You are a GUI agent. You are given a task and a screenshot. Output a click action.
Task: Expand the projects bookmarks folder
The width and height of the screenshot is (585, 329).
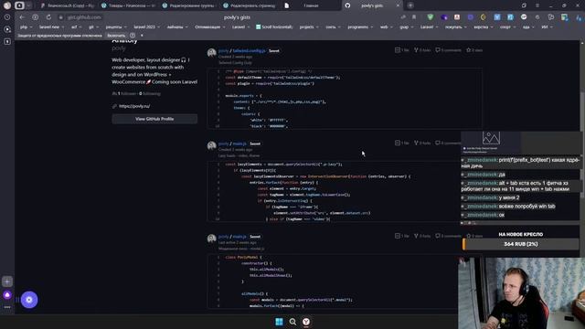point(309,27)
